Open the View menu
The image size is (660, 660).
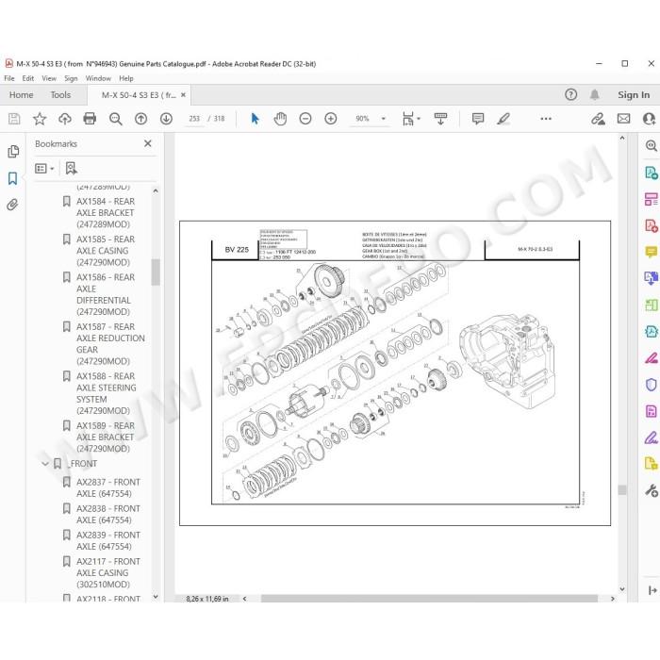49,78
